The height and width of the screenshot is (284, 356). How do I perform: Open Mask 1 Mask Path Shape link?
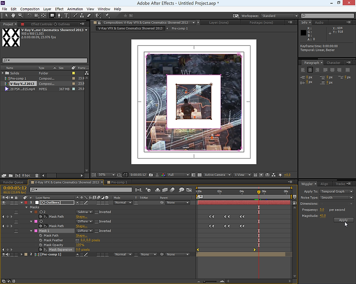81,236
